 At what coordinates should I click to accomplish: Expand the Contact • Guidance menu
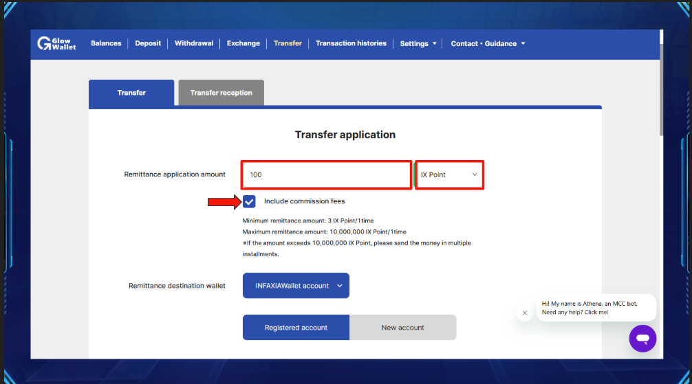pyautogui.click(x=488, y=44)
